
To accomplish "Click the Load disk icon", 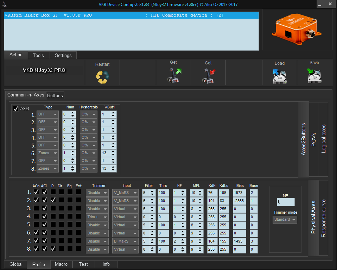I will pyautogui.click(x=280, y=76).
